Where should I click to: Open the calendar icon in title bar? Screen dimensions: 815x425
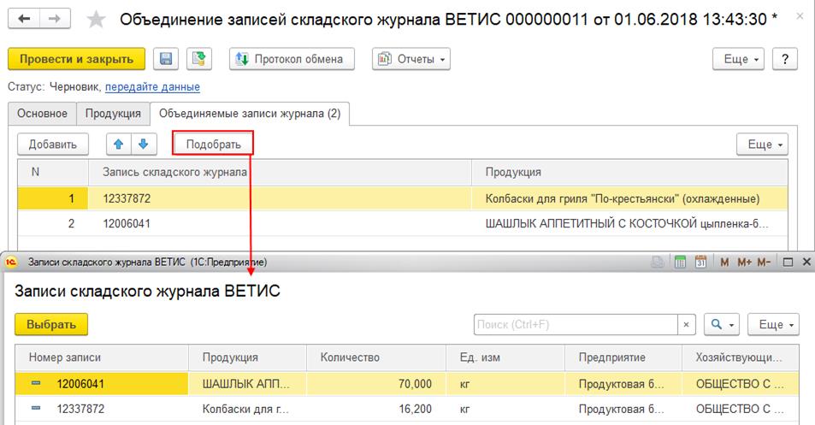click(x=700, y=262)
